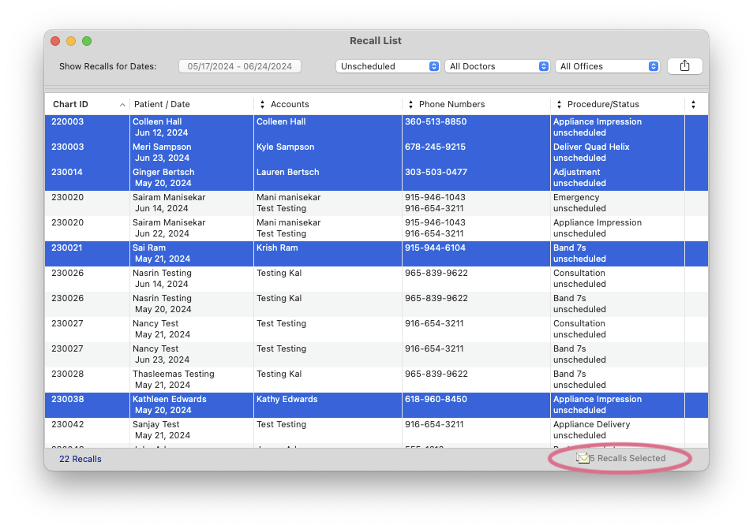Close the Recall List window
Screen dimensions: 753x529
click(x=55, y=41)
